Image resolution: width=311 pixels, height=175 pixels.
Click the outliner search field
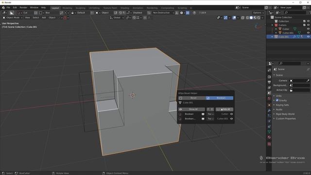coord(295,13)
